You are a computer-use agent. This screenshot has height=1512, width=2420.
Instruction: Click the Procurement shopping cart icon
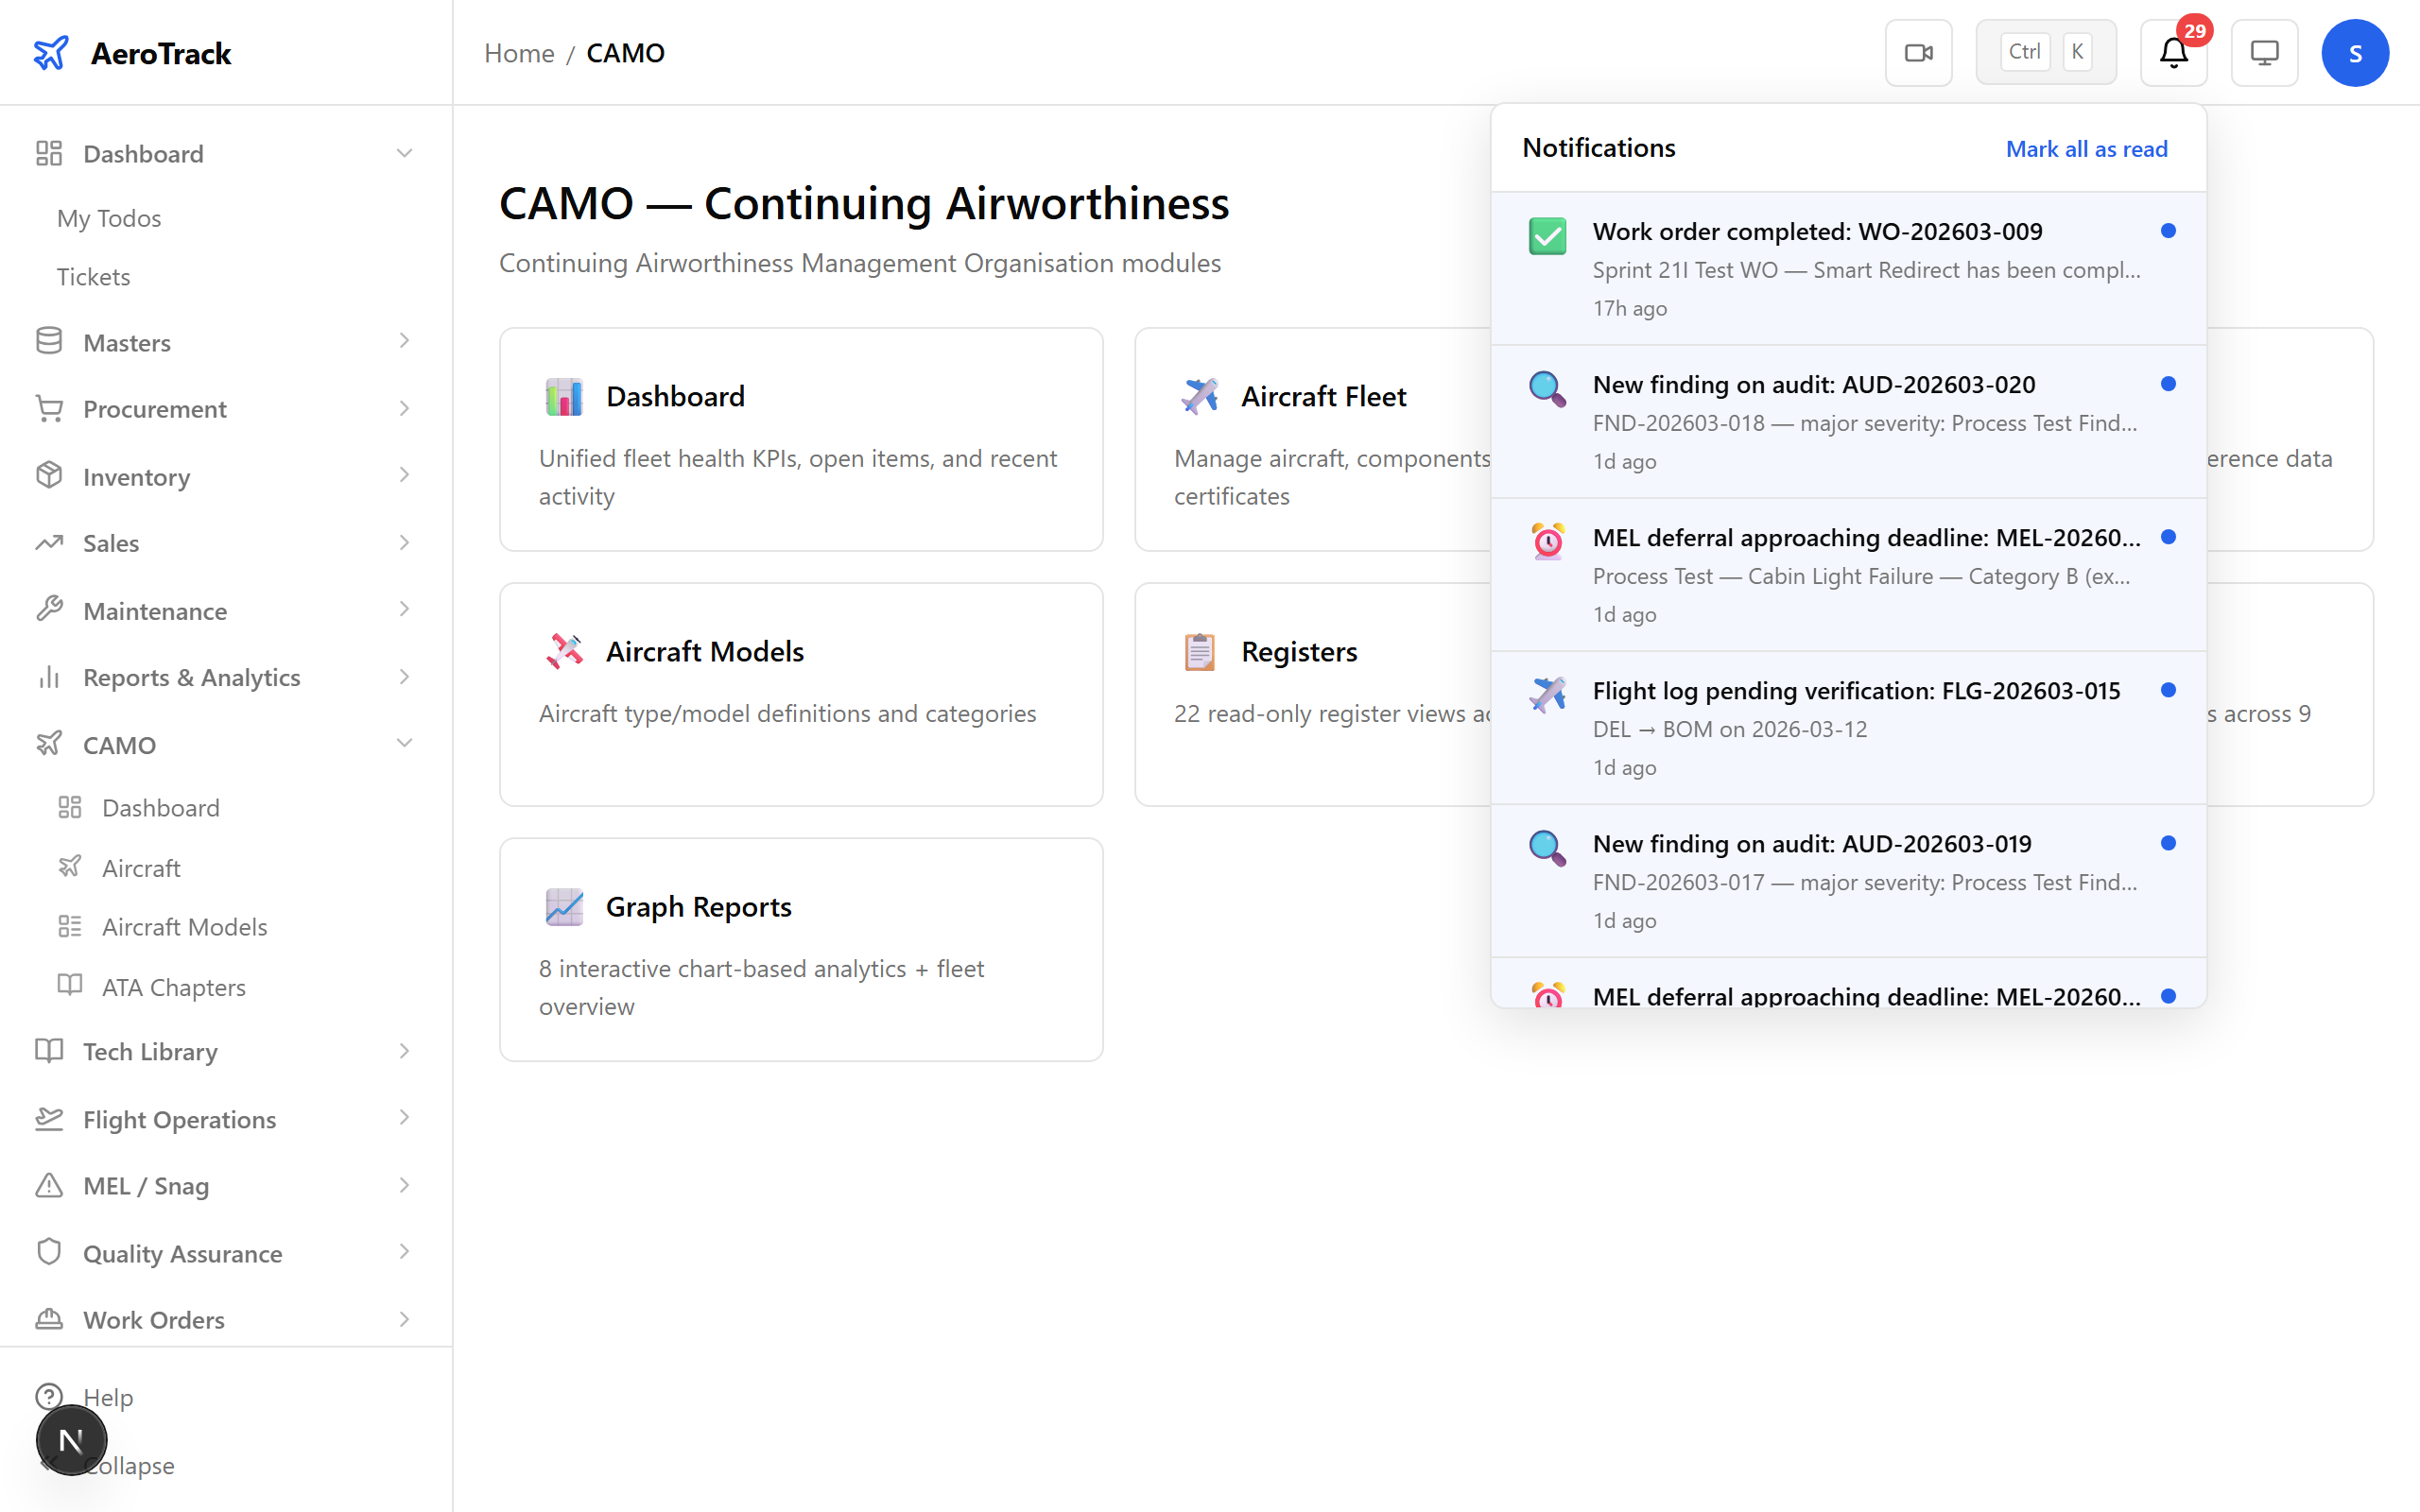click(48, 408)
